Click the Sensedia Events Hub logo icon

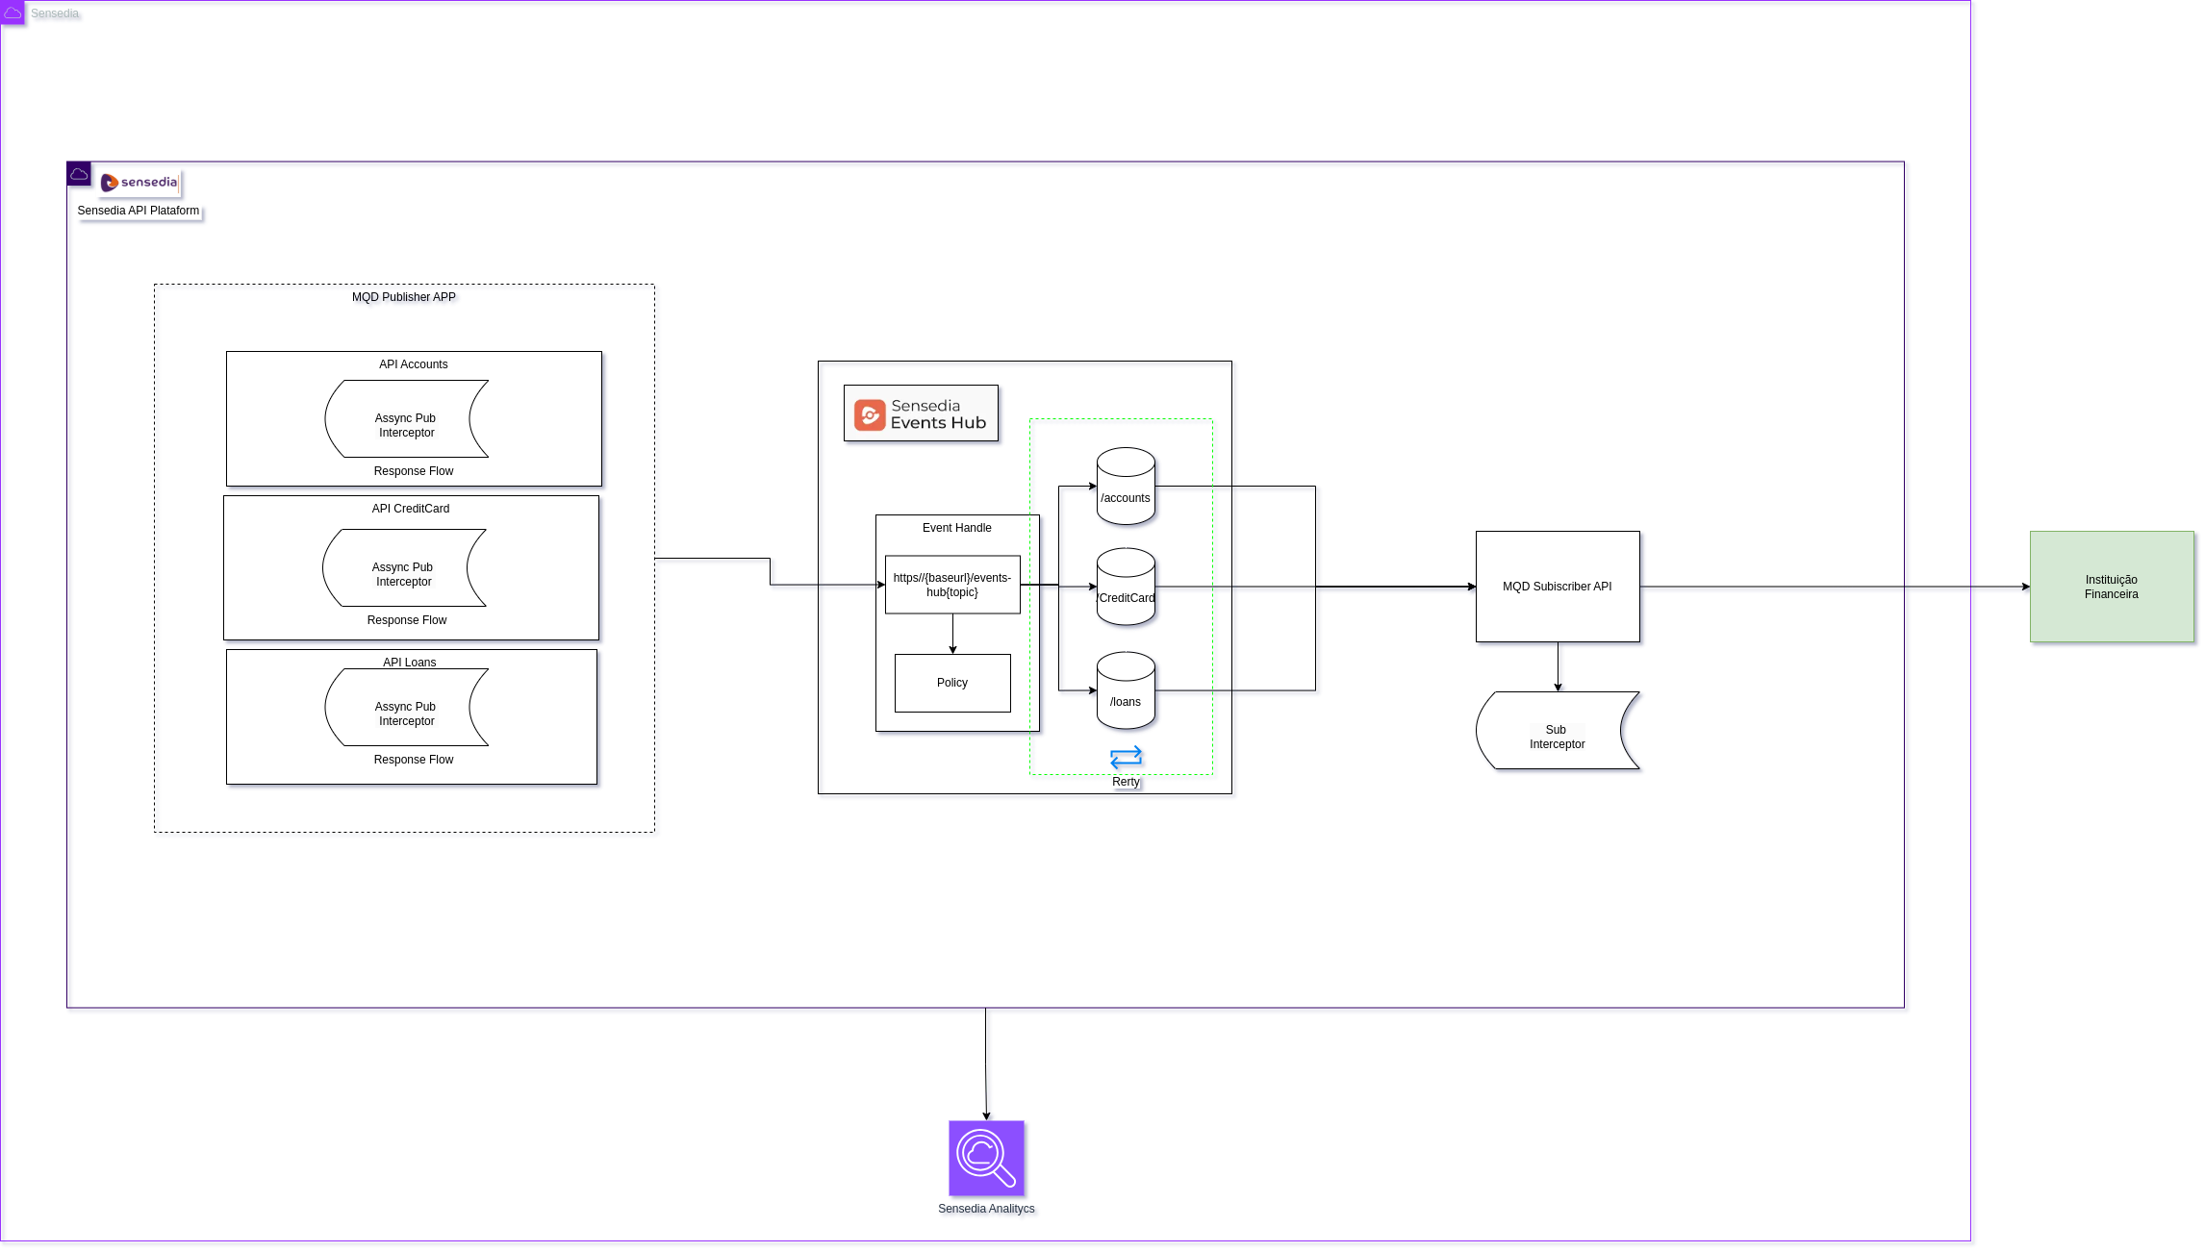(871, 413)
